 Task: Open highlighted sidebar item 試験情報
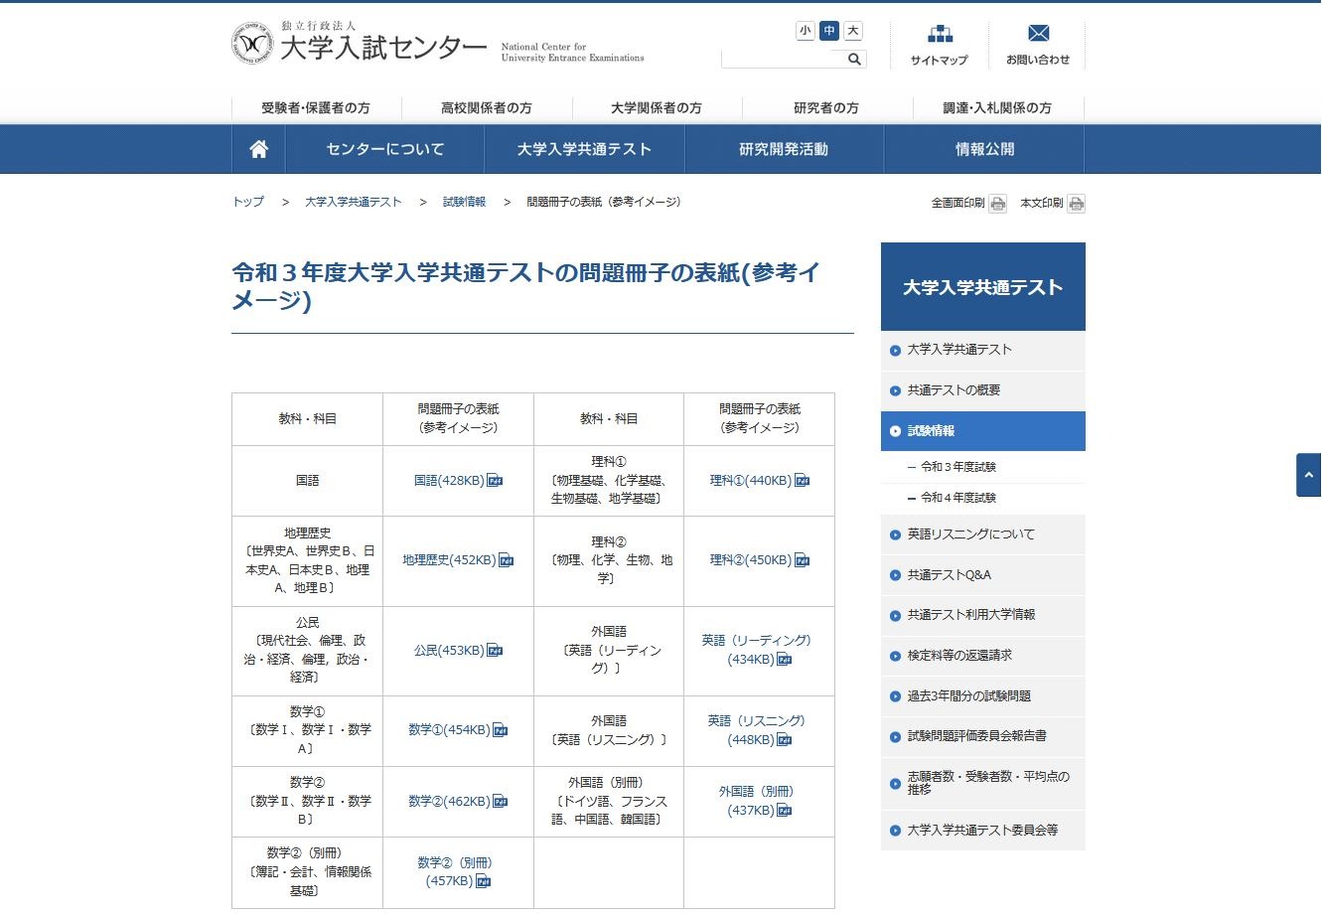(983, 431)
